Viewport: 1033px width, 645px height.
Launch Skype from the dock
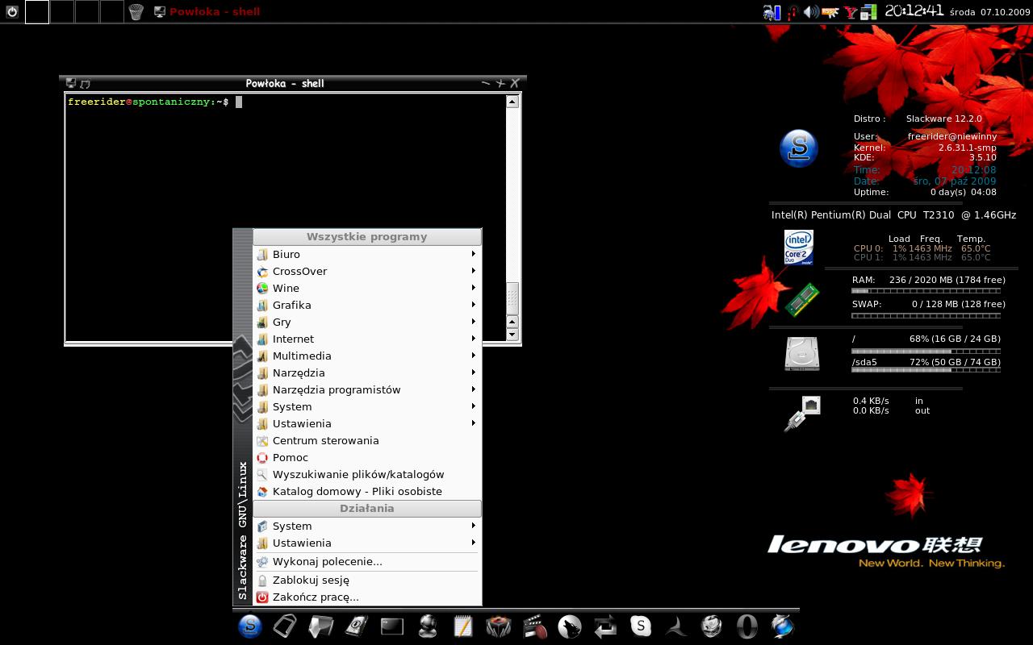[641, 626]
